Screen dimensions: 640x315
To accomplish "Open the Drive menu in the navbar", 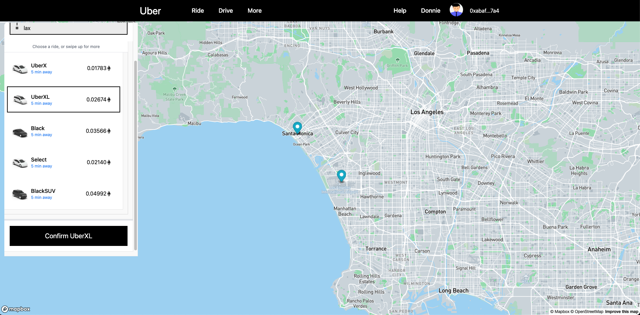I will 225,10.
